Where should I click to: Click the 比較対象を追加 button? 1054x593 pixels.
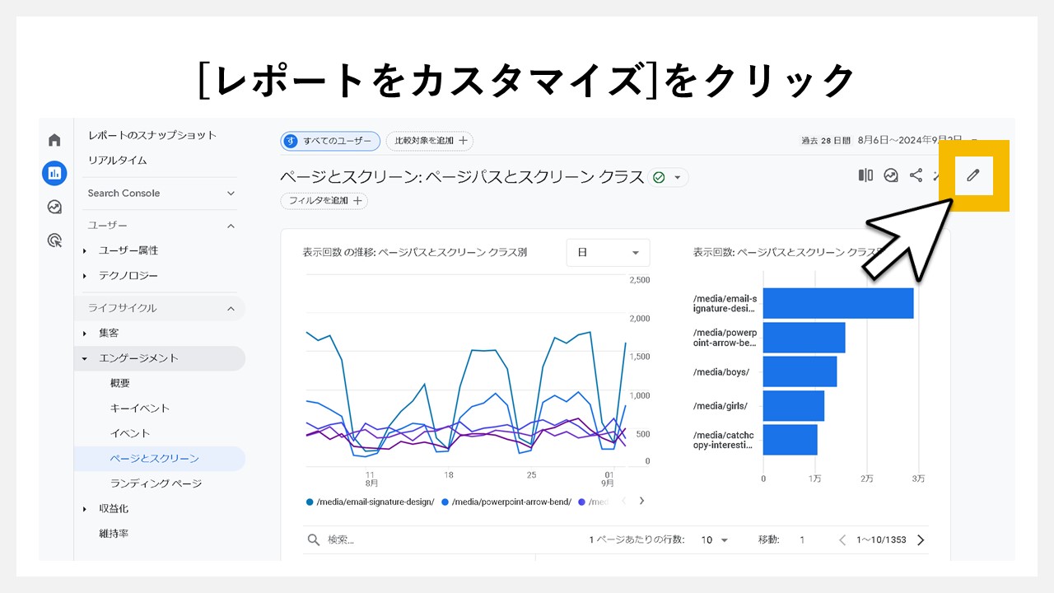429,141
